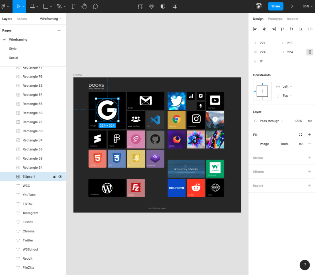Select the Rectangle shape tool
315x275 pixels.
tap(46, 6)
